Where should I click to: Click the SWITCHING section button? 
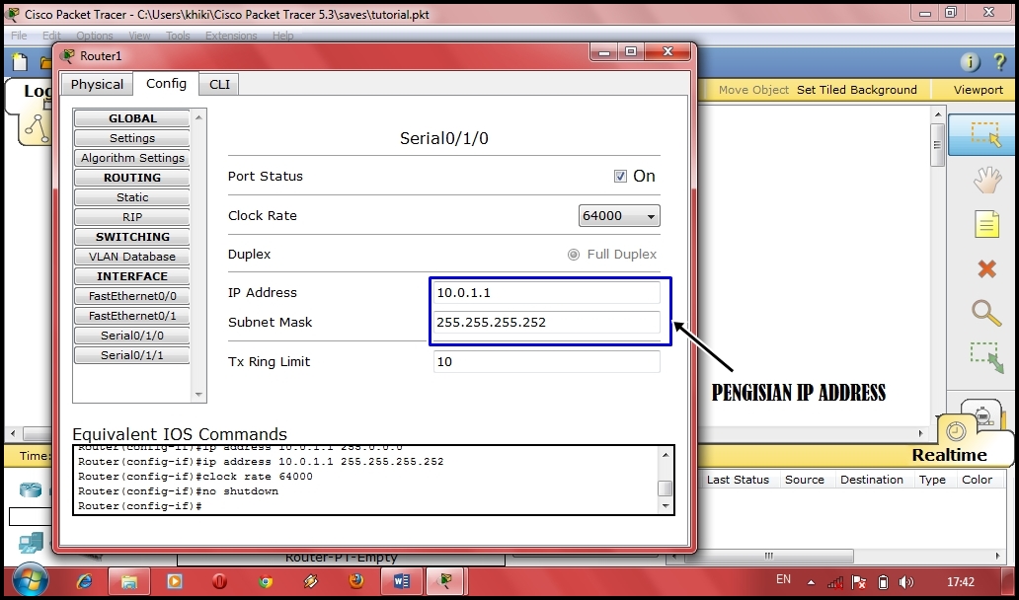pyautogui.click(x=132, y=237)
